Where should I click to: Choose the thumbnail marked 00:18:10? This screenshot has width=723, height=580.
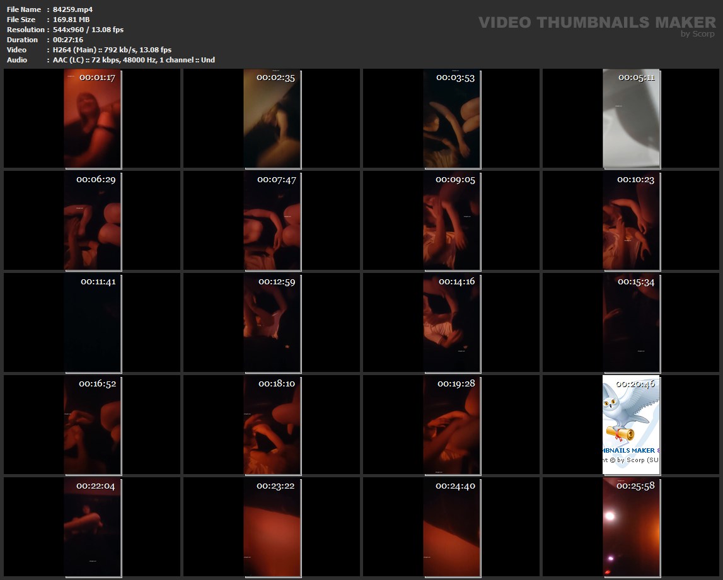(272, 425)
